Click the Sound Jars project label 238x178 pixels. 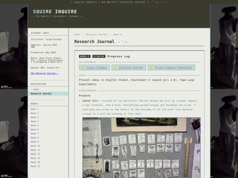pyautogui.click(x=91, y=101)
